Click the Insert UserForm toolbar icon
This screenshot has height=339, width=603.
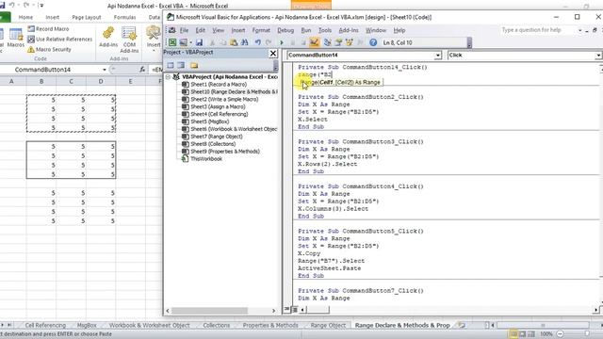pos(183,42)
